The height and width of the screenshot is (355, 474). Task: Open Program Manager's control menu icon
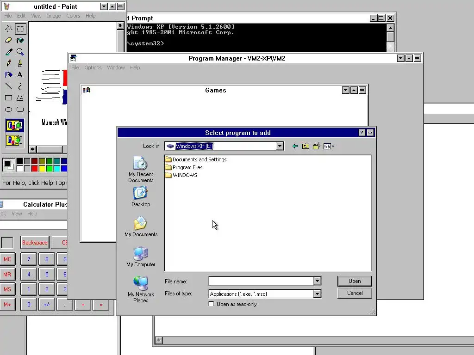pyautogui.click(x=73, y=58)
